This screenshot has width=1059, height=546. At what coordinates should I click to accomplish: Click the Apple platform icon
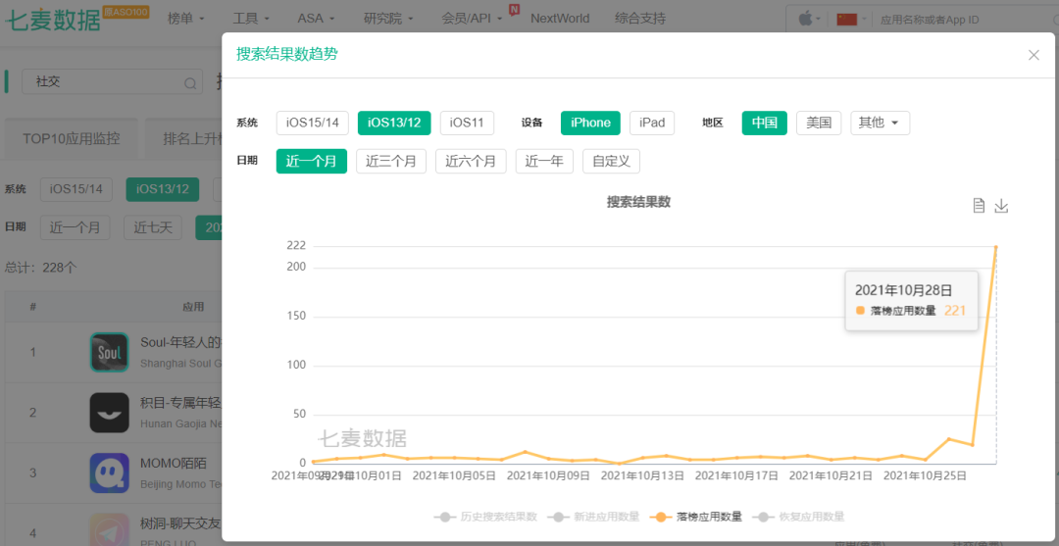point(805,19)
